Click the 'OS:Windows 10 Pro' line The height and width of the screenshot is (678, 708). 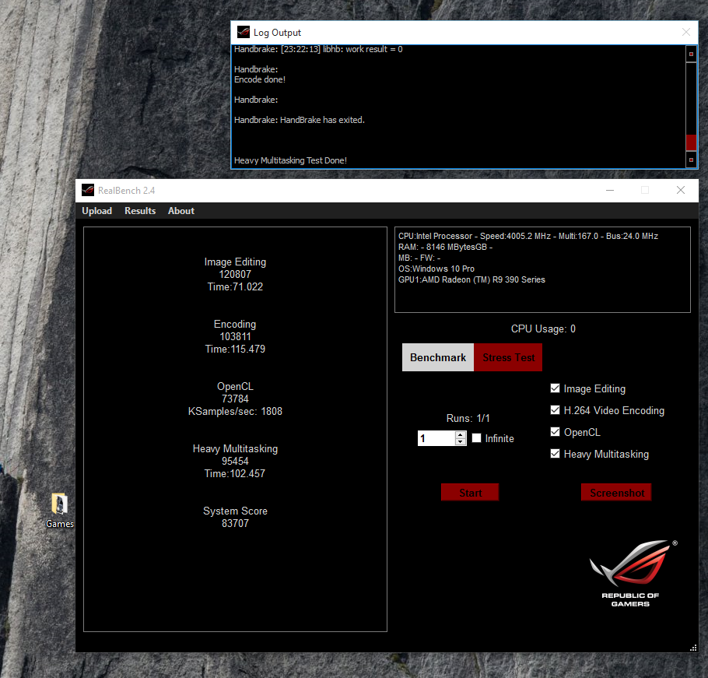pyautogui.click(x=436, y=269)
